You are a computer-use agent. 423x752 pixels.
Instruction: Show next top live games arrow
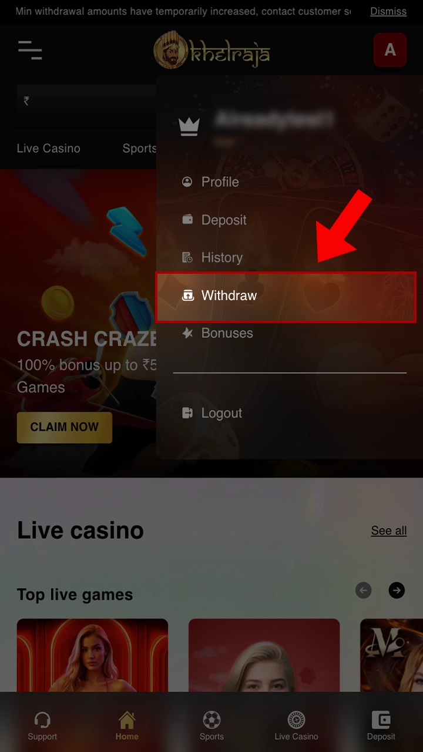pyautogui.click(x=397, y=590)
